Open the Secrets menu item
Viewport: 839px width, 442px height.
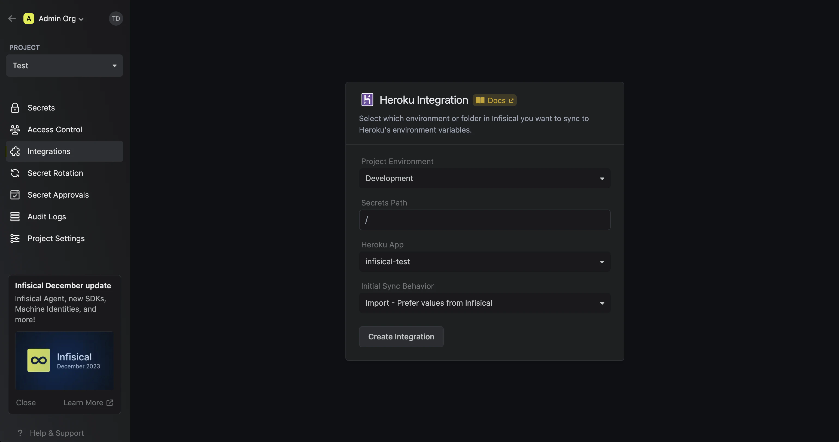(65, 108)
